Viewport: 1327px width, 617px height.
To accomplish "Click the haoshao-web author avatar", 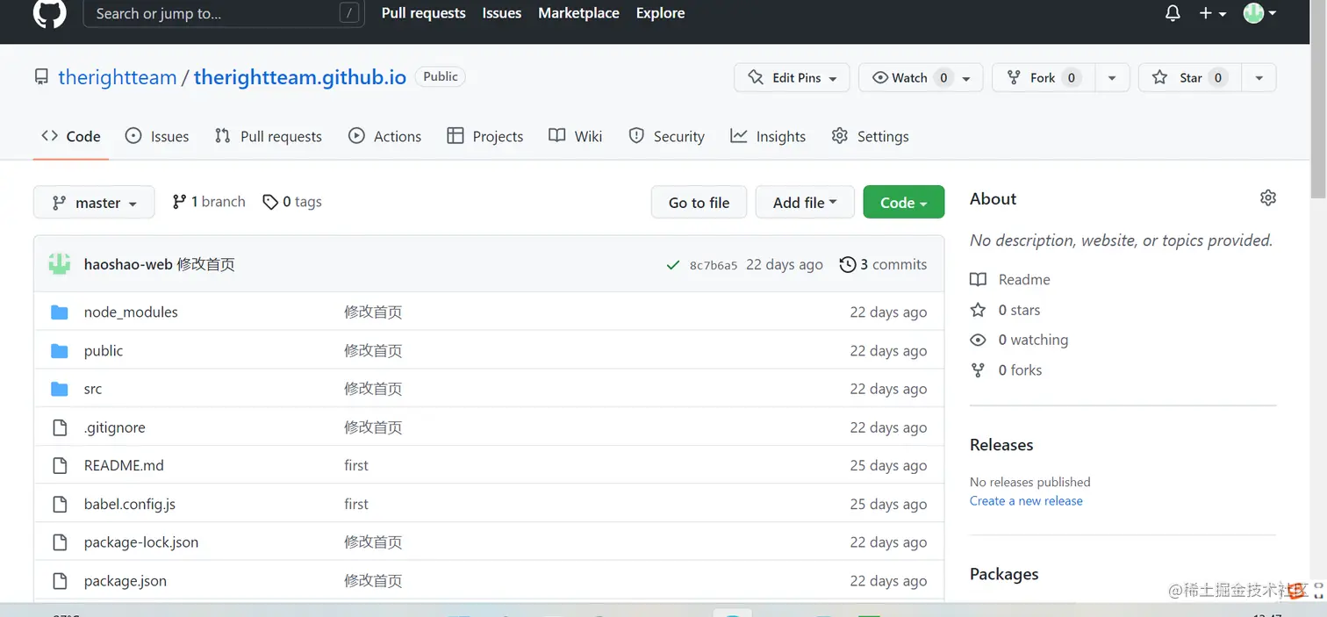I will pyautogui.click(x=60, y=264).
